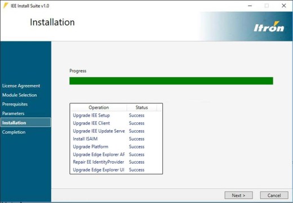Select the Upgrade Platform row

click(116, 147)
